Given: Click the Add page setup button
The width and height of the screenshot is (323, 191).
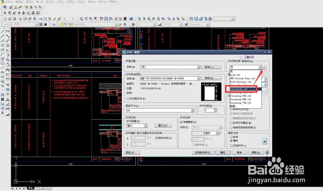Looking at the screenshot, I should point(212,67).
